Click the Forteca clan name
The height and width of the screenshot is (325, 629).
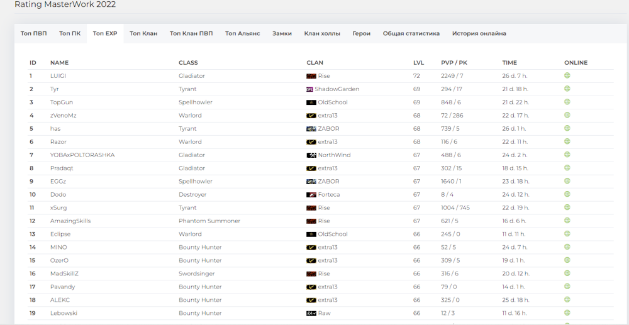click(329, 195)
